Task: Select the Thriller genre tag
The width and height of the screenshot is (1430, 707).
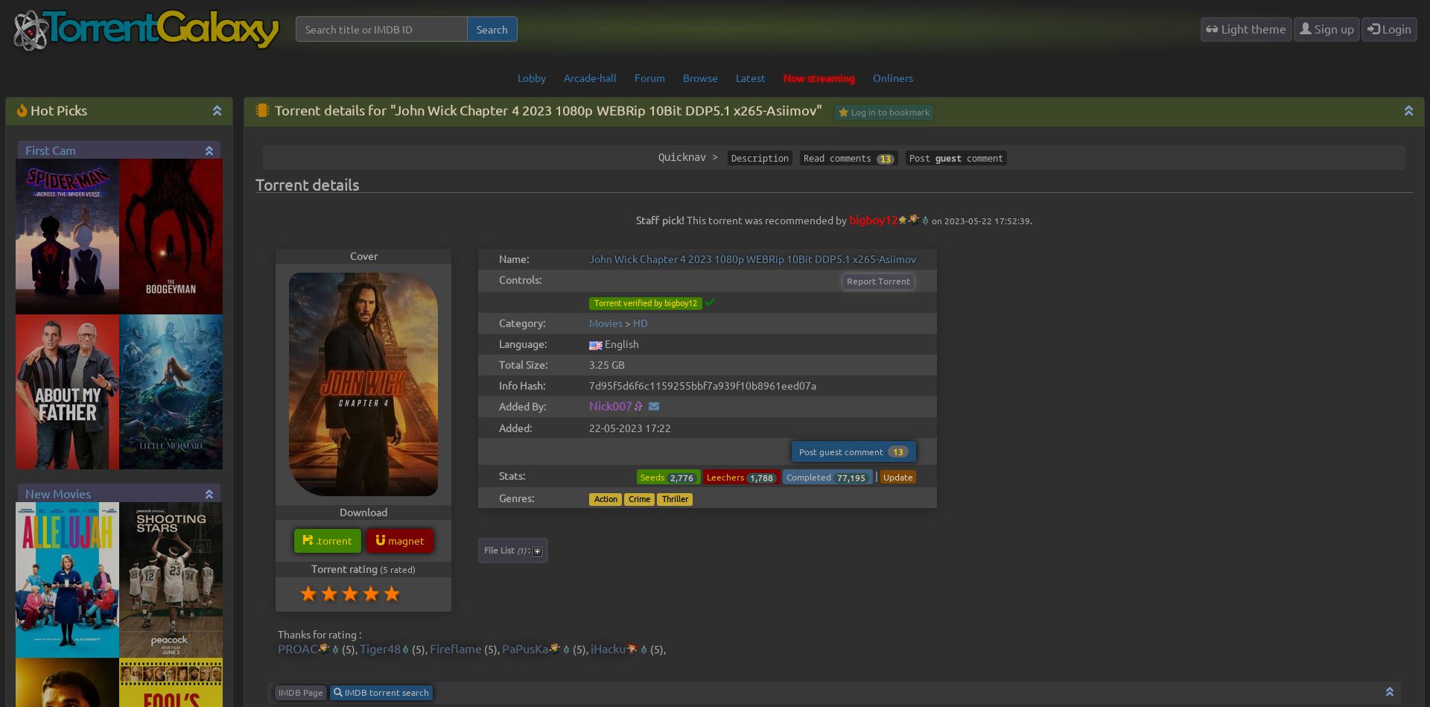Action: tap(675, 499)
